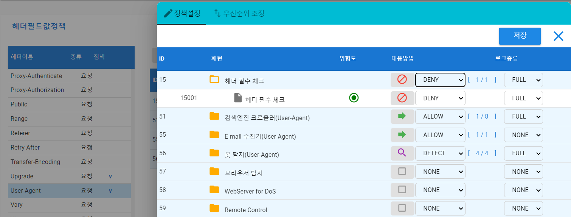Open the NONE response dropdown for row 57
Viewport: 571px width, 217px height.
(440, 172)
